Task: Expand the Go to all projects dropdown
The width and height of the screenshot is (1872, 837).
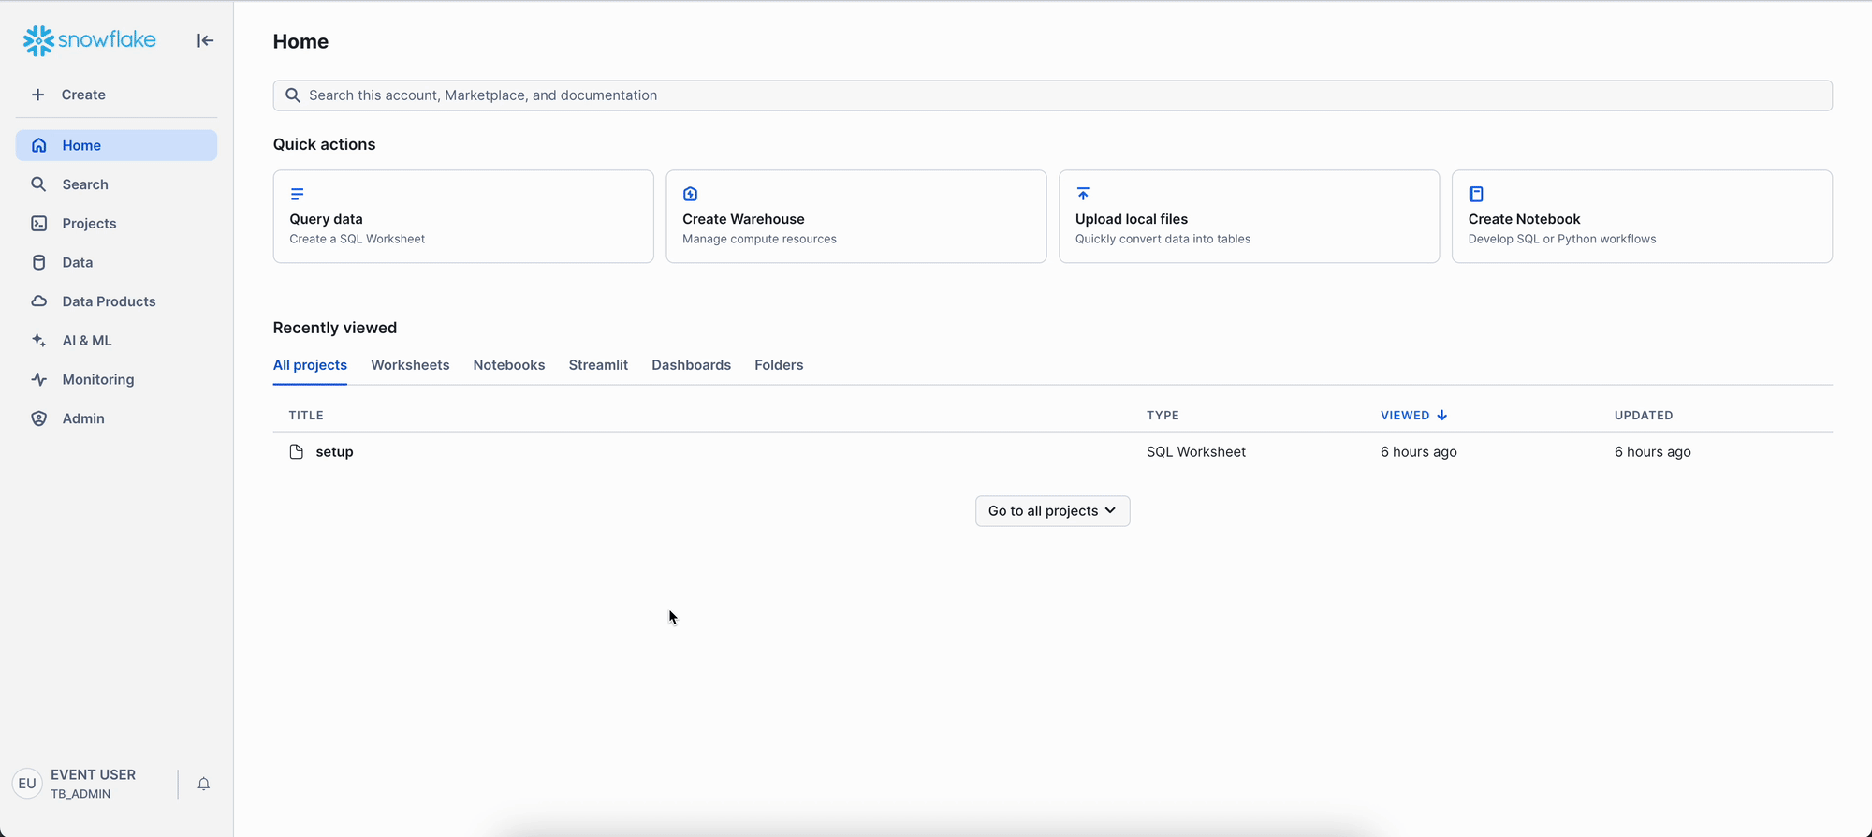Action: coord(1052,511)
